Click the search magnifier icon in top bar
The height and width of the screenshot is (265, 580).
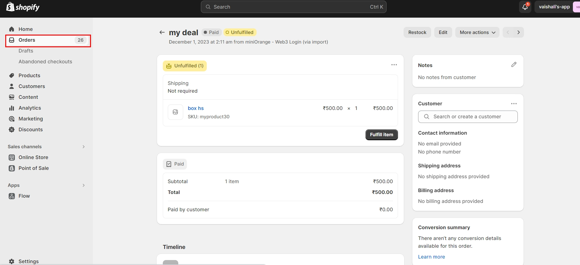(x=208, y=7)
